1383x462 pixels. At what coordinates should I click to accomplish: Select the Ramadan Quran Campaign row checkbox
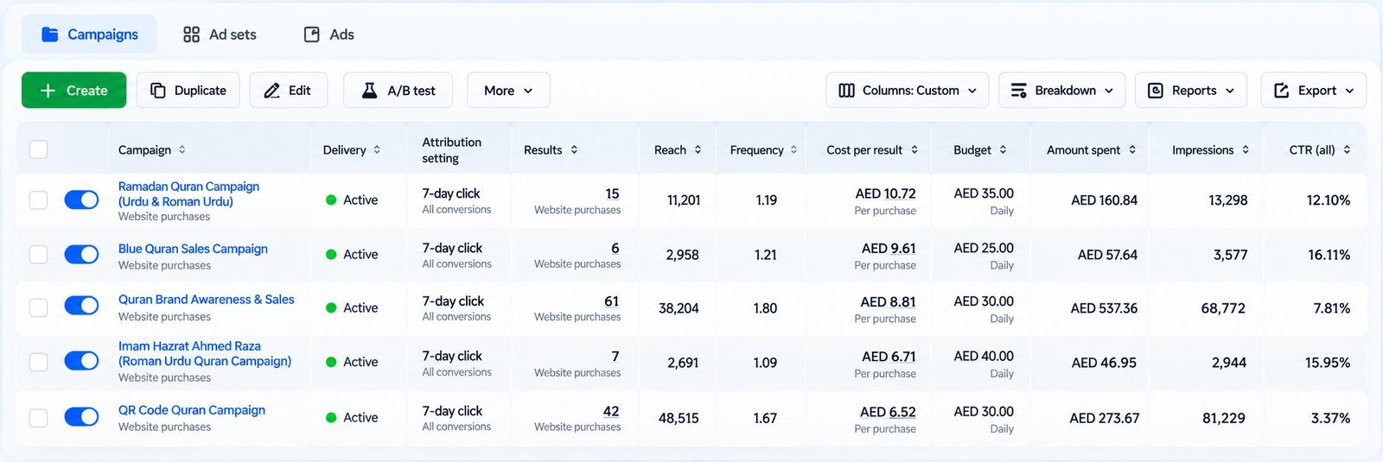tap(38, 200)
